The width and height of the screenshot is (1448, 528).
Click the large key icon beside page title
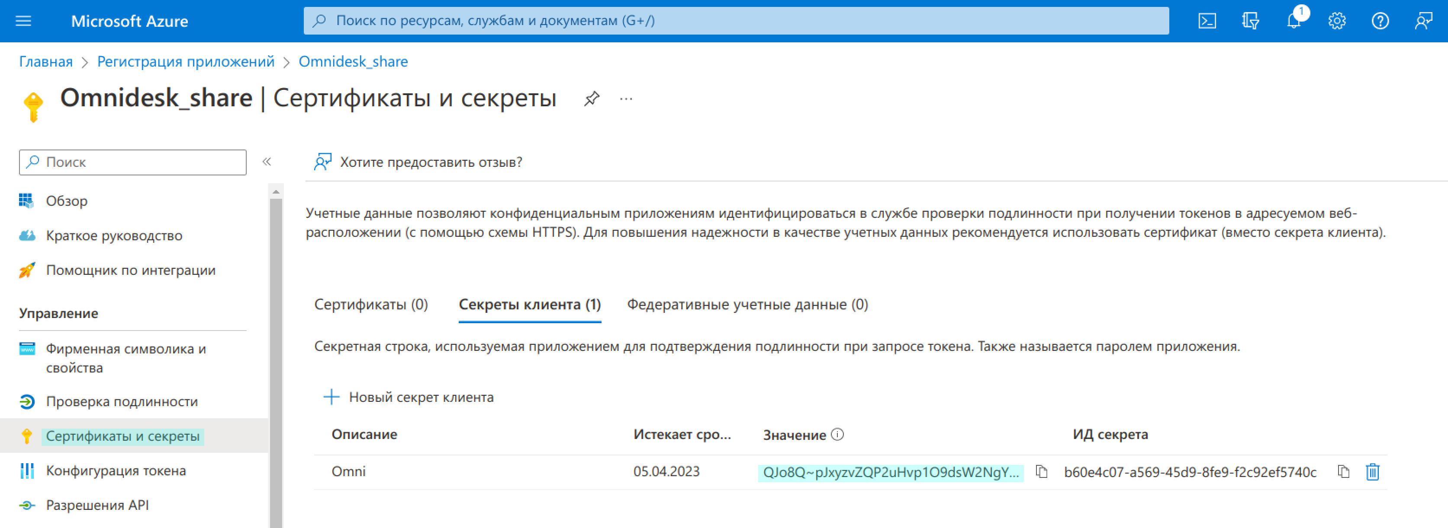[33, 107]
